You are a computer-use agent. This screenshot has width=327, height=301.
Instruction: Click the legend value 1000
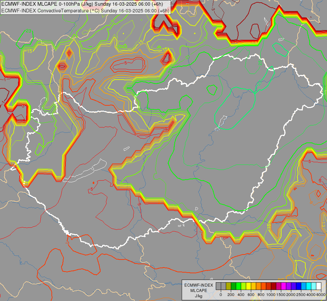coord(271,295)
